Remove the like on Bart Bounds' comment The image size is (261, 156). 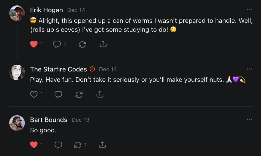pos(34,145)
